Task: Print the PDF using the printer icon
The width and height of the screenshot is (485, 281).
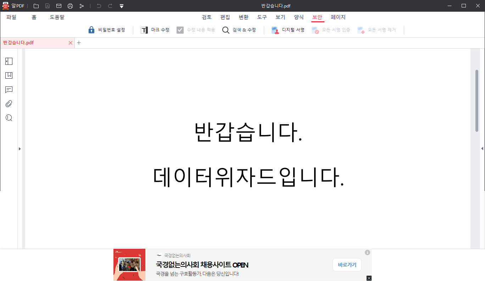Action: [70, 6]
